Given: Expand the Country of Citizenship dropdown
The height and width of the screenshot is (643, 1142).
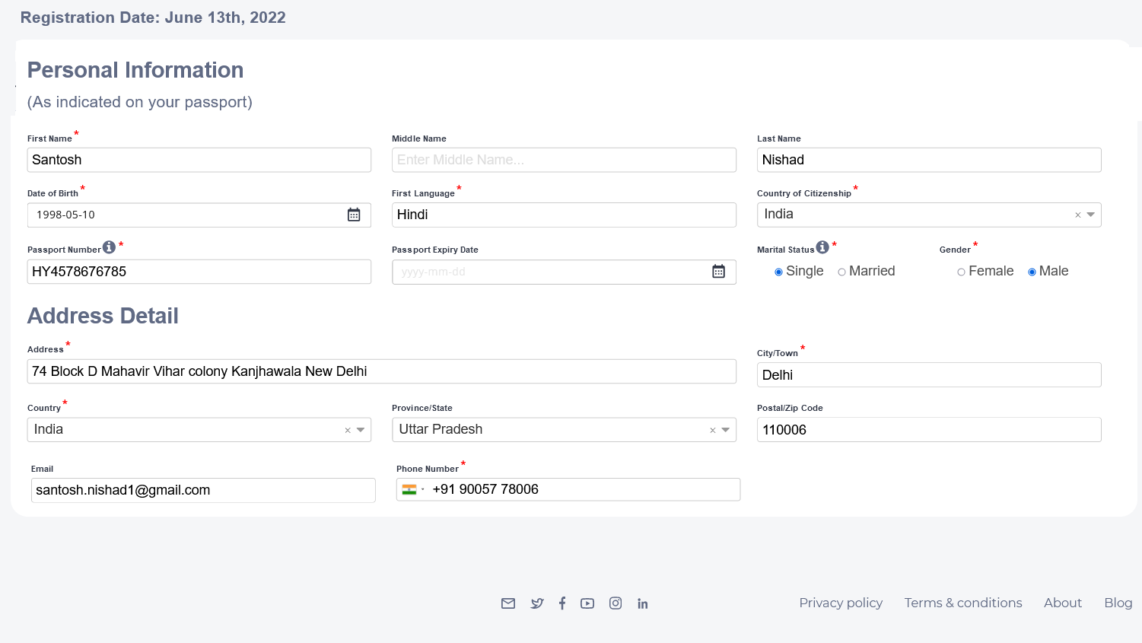Looking at the screenshot, I should click(1090, 215).
